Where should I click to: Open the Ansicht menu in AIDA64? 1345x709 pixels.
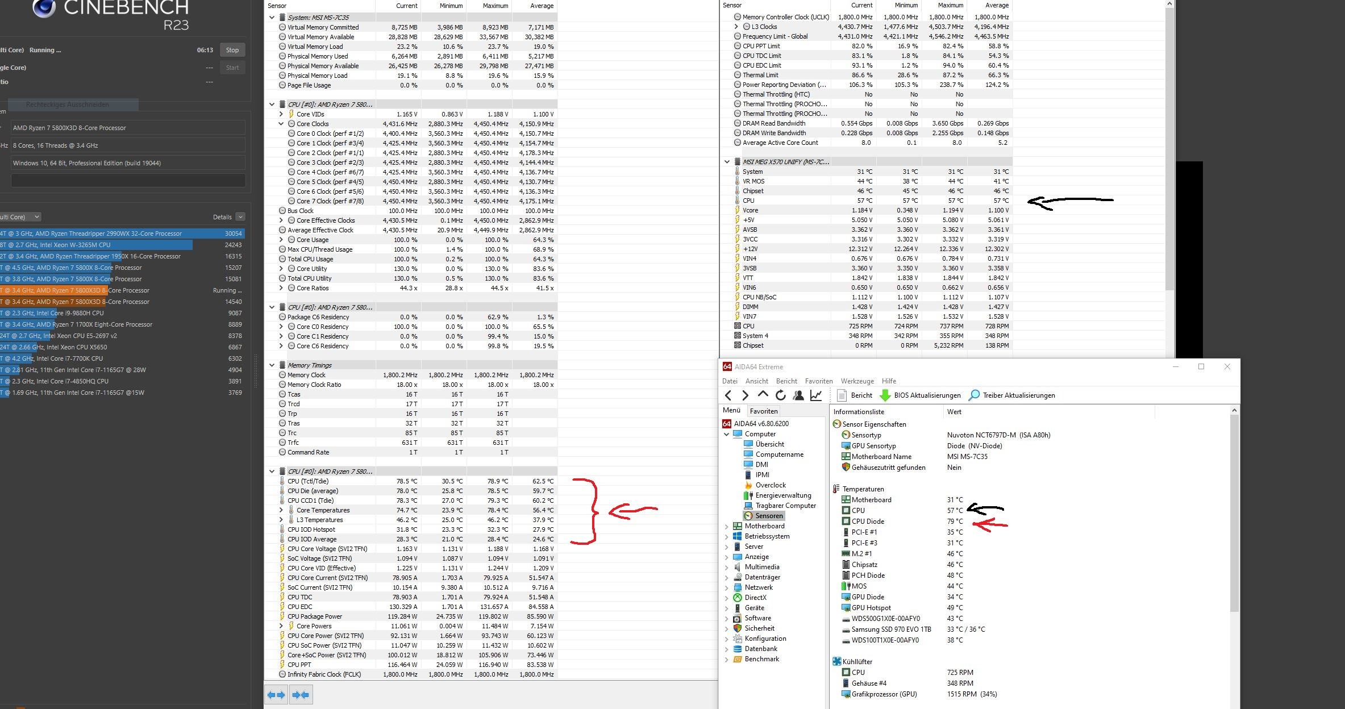click(x=756, y=381)
